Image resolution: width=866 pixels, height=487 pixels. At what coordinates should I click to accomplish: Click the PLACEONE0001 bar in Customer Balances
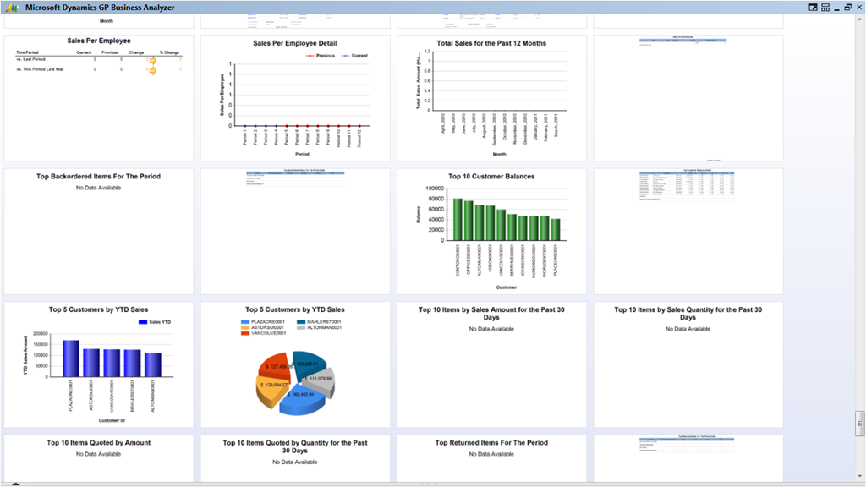(x=556, y=230)
